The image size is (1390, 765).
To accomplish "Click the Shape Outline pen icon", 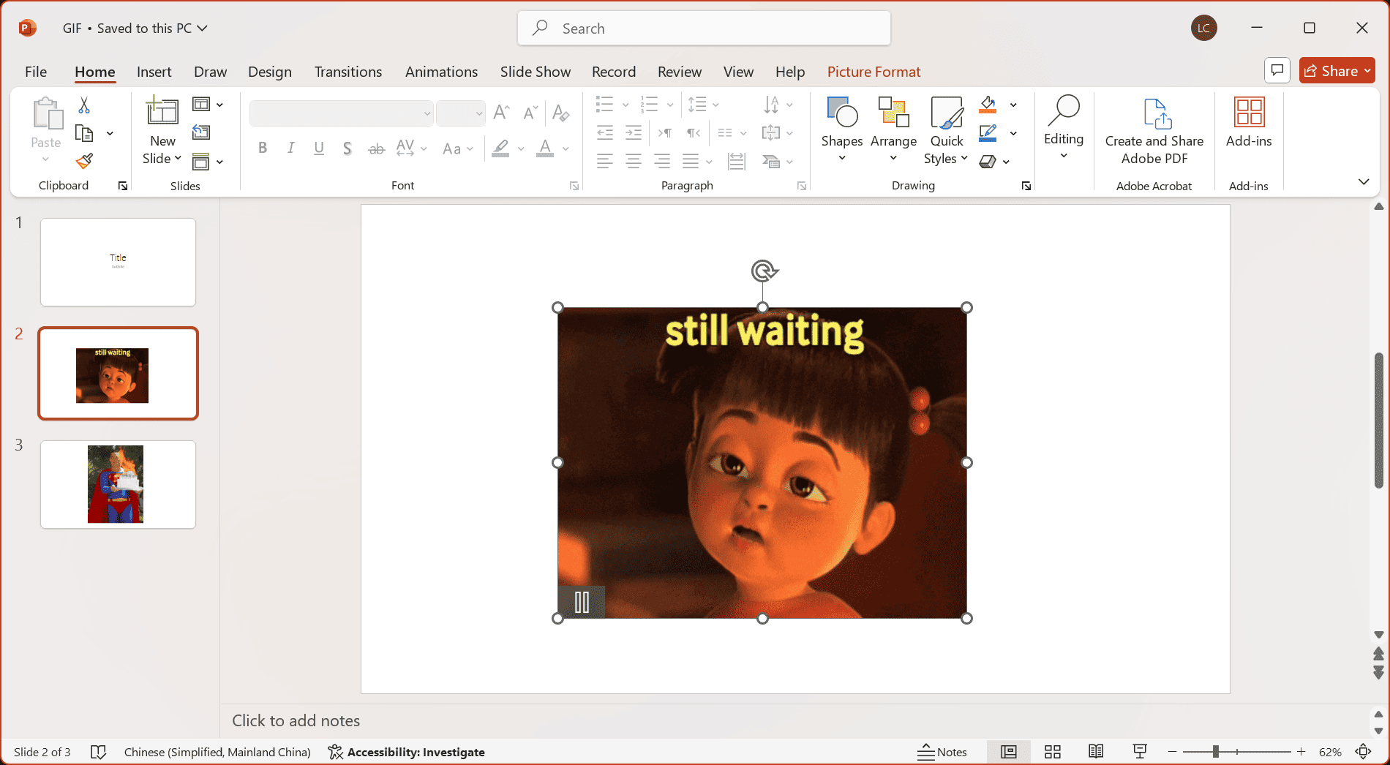I will pos(988,133).
